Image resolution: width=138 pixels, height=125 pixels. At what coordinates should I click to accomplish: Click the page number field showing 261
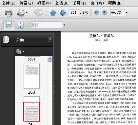tap(74, 12)
